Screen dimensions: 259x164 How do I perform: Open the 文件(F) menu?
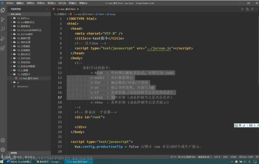10,3
